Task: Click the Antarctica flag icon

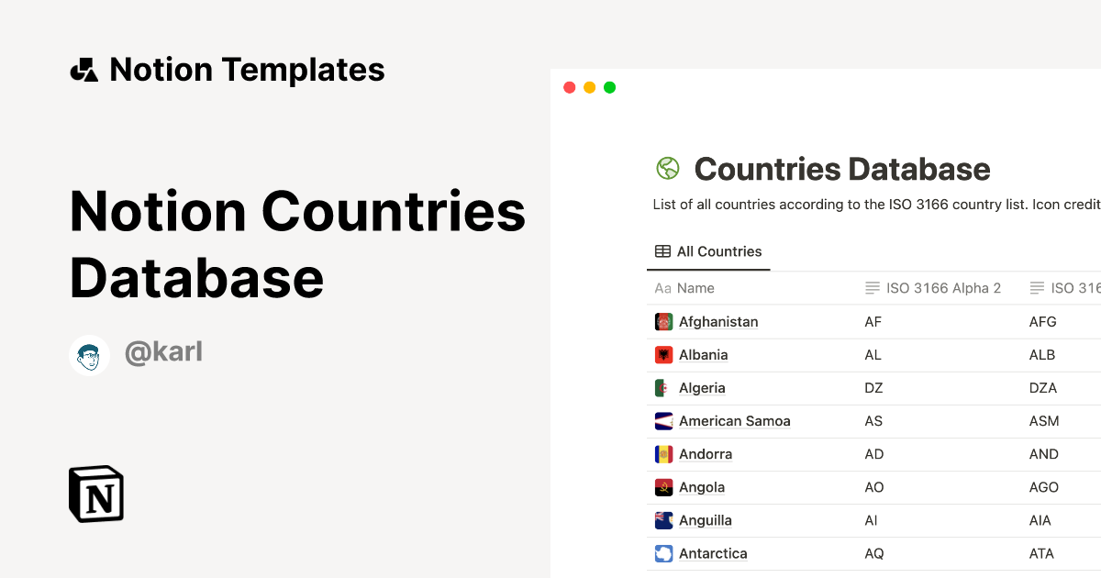Action: pyautogui.click(x=663, y=552)
